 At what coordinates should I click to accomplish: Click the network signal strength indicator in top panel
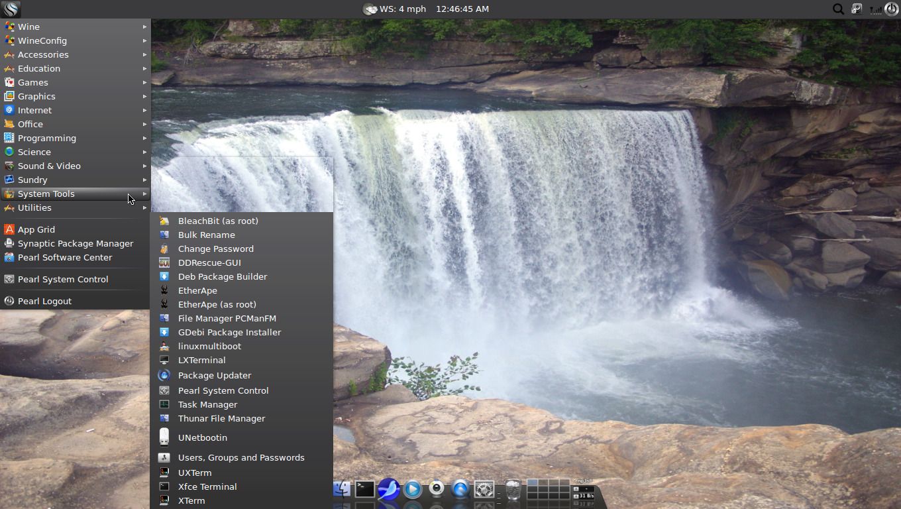point(876,9)
